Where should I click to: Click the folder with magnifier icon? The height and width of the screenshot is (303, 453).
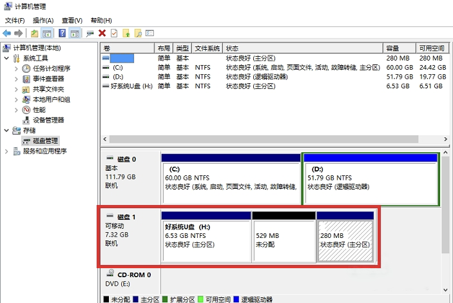click(x=138, y=34)
